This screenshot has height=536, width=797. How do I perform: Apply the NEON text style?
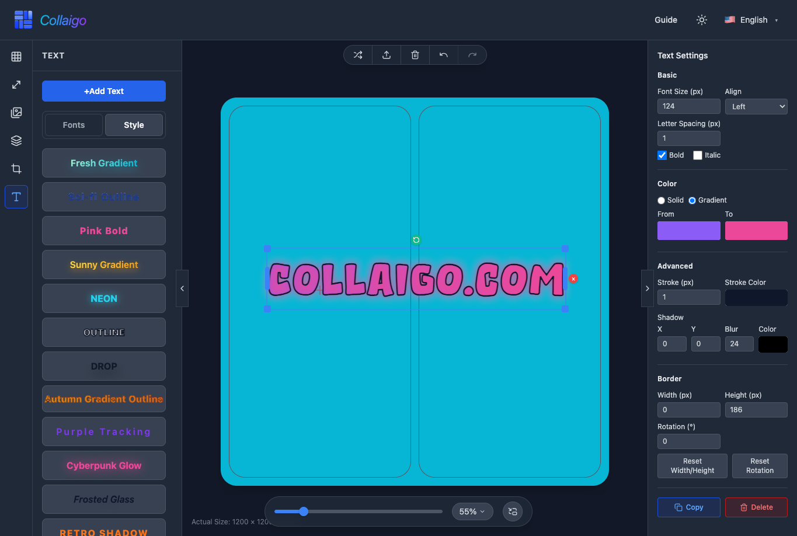tap(104, 298)
